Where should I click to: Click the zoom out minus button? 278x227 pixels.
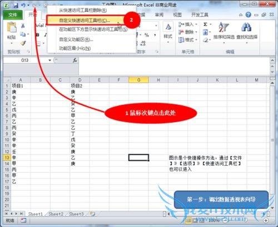225,220
